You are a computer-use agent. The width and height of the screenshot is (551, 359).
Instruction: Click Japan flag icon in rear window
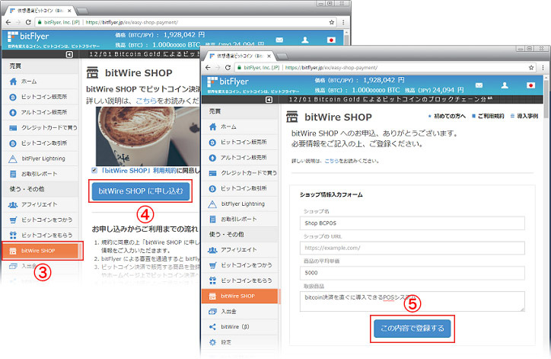(331, 40)
